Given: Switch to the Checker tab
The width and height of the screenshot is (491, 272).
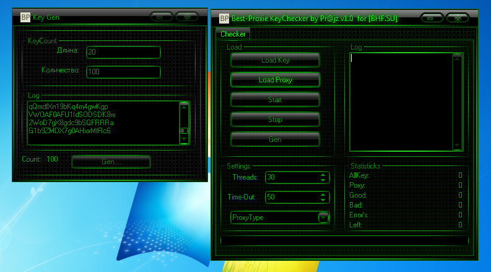Looking at the screenshot, I should 233,34.
